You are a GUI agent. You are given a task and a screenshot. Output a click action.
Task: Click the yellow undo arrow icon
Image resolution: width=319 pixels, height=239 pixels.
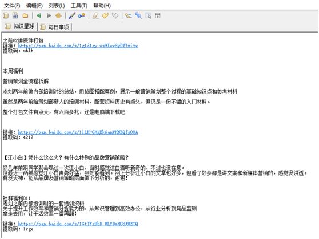105,15
